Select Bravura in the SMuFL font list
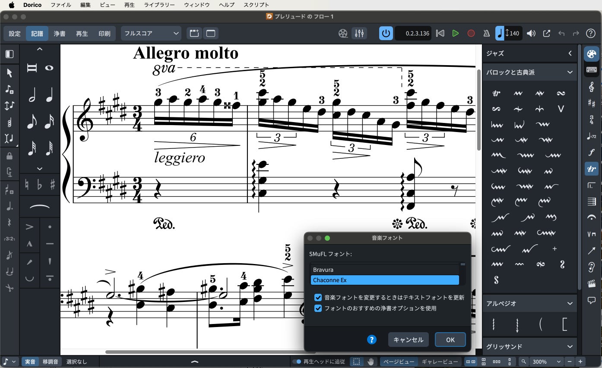Viewport: 602px width, 368px height. pos(385,270)
